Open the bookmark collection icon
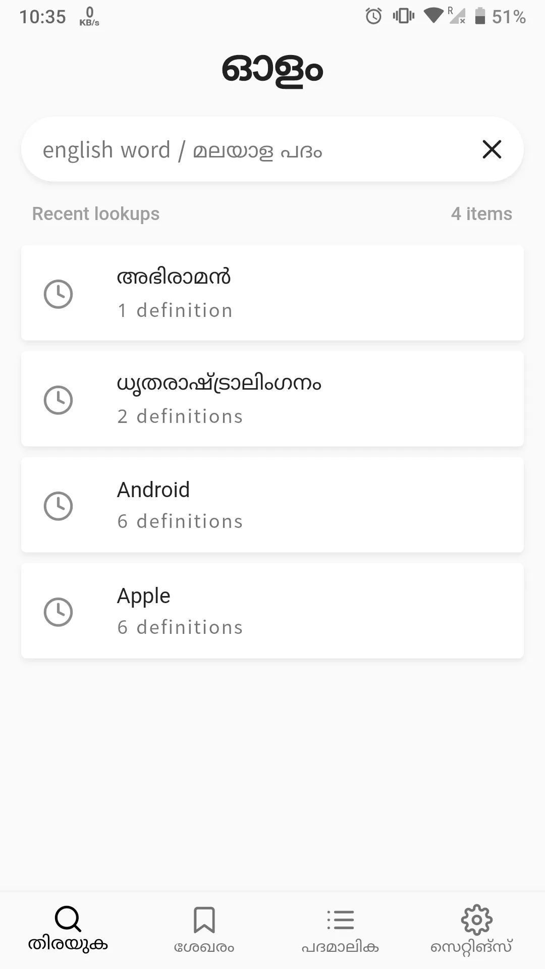 click(x=204, y=920)
